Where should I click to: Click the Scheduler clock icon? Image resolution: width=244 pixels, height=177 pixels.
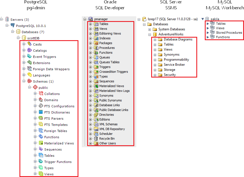tap(96, 134)
